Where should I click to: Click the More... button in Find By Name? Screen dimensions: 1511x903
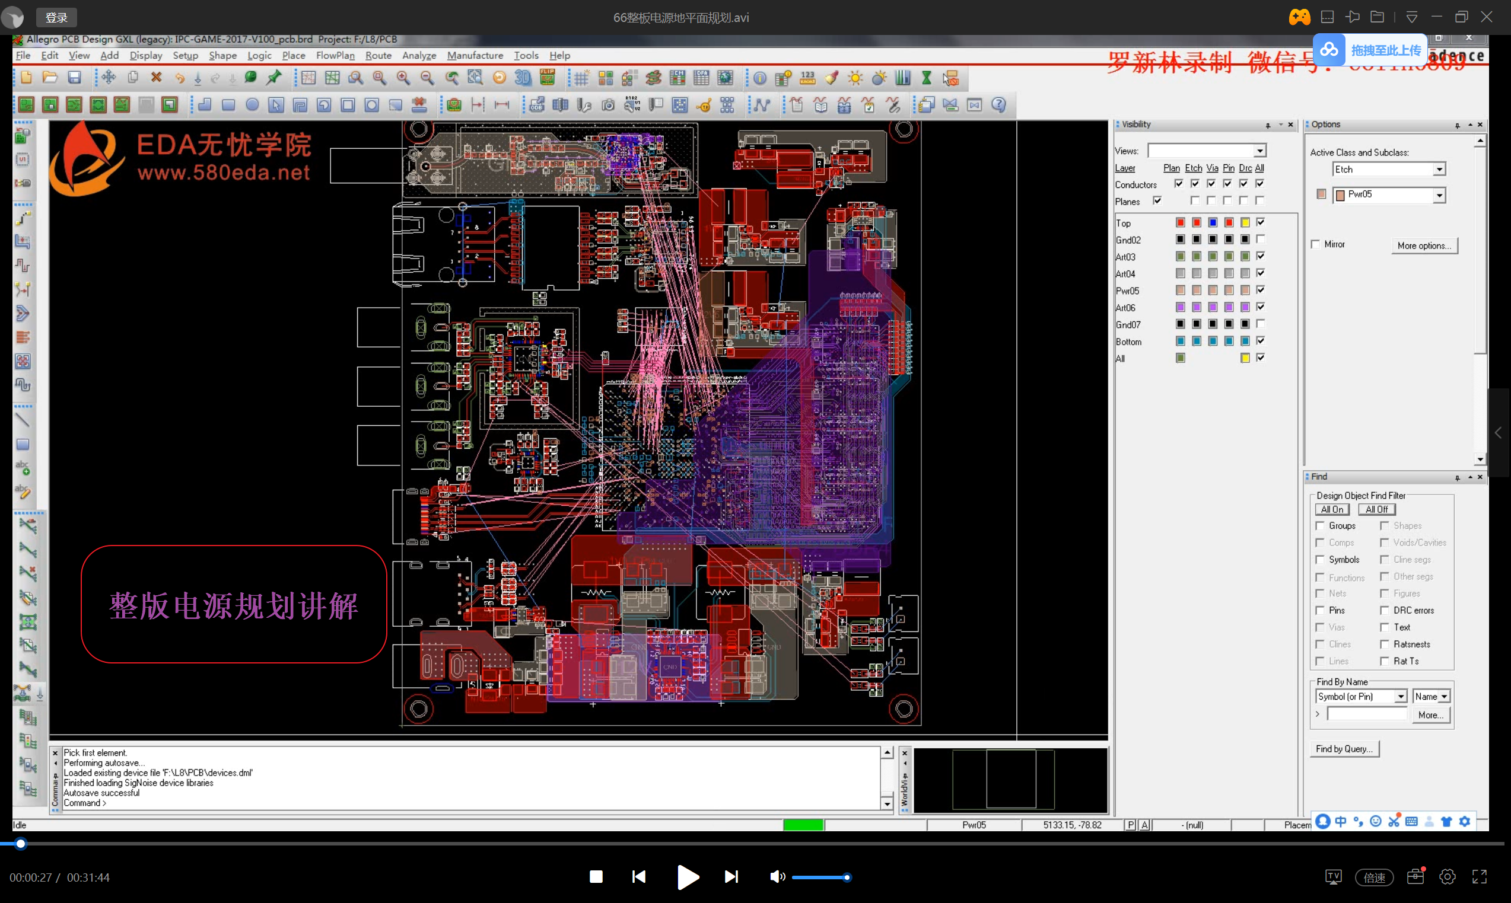tap(1431, 715)
